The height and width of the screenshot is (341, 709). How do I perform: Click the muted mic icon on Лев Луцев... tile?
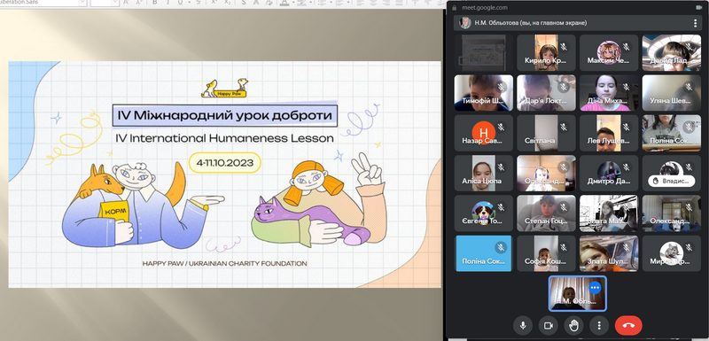pyautogui.click(x=627, y=127)
